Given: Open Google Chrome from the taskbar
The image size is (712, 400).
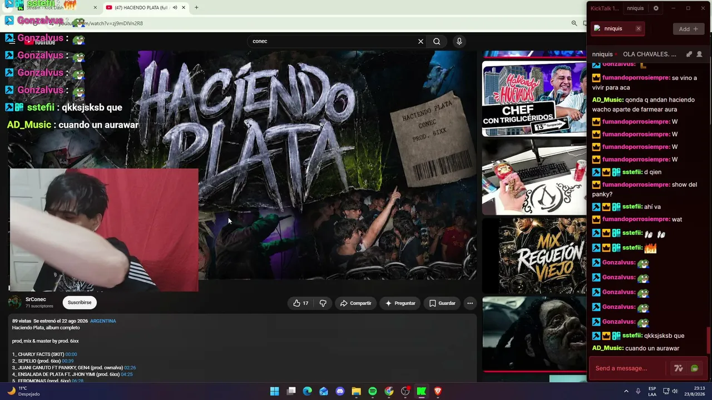Looking at the screenshot, I should coord(389,391).
